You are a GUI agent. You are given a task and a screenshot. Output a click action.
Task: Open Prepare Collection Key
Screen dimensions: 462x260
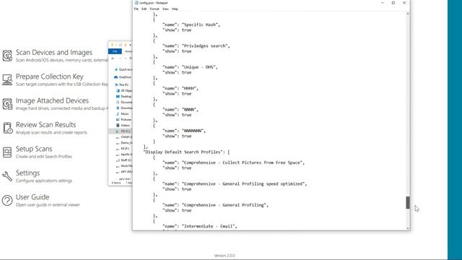pyautogui.click(x=50, y=77)
